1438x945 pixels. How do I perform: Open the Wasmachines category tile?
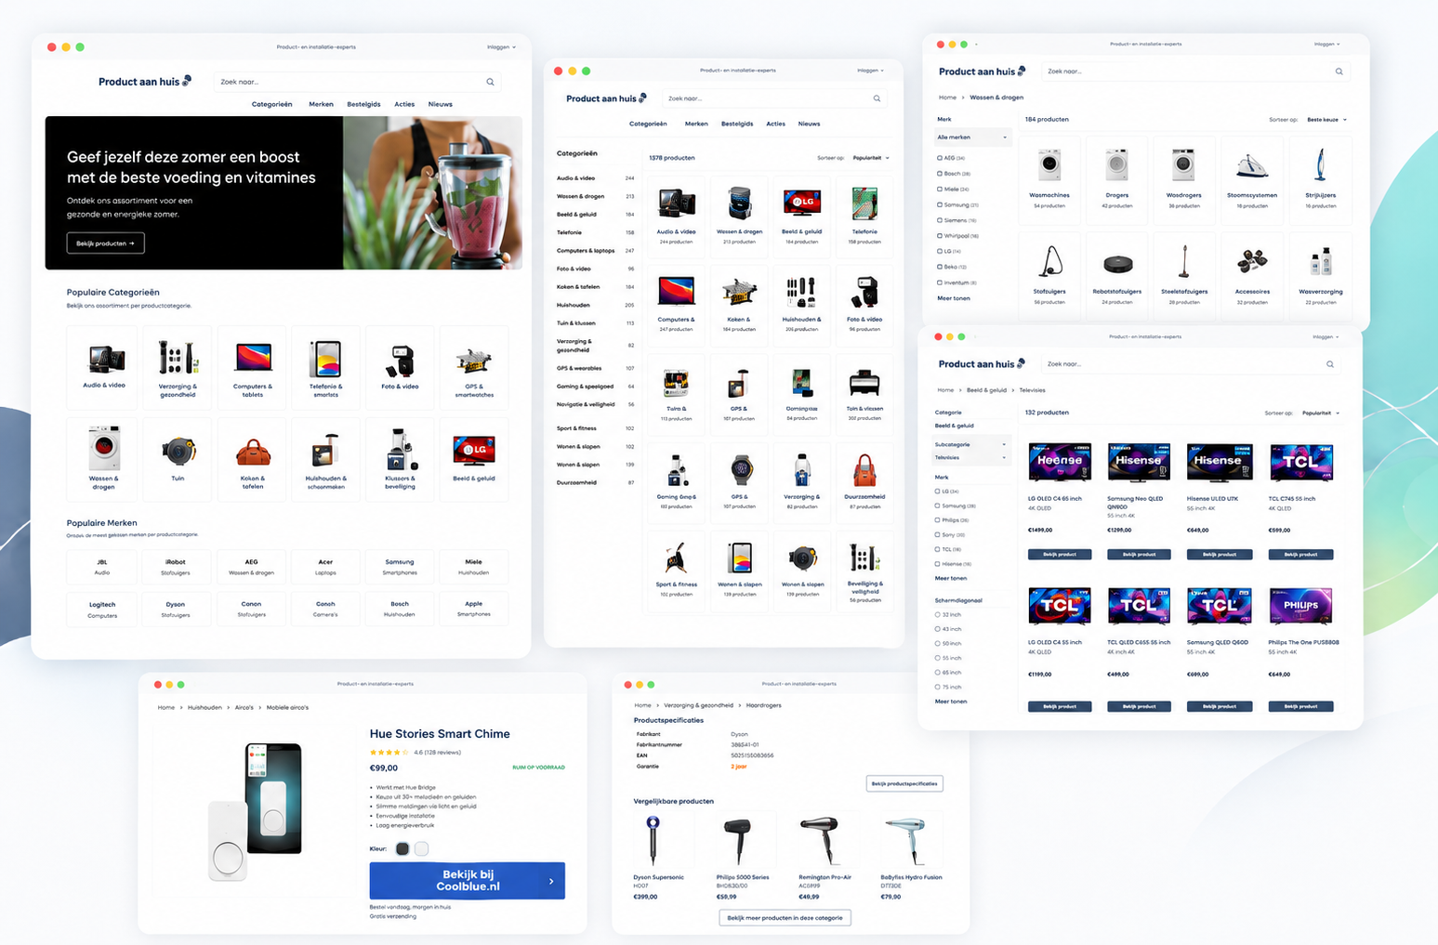pyautogui.click(x=1049, y=178)
